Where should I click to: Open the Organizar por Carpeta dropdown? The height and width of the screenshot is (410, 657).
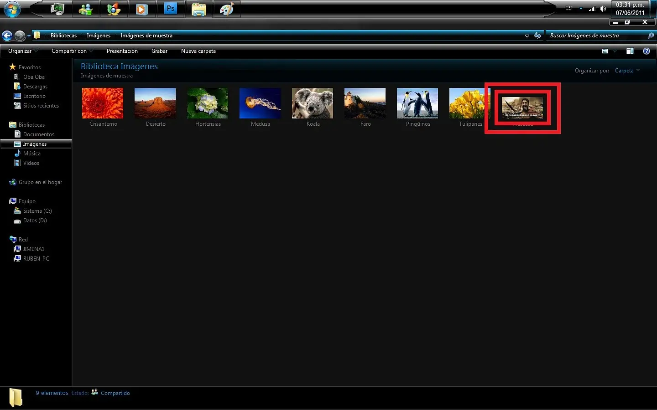(x=627, y=71)
